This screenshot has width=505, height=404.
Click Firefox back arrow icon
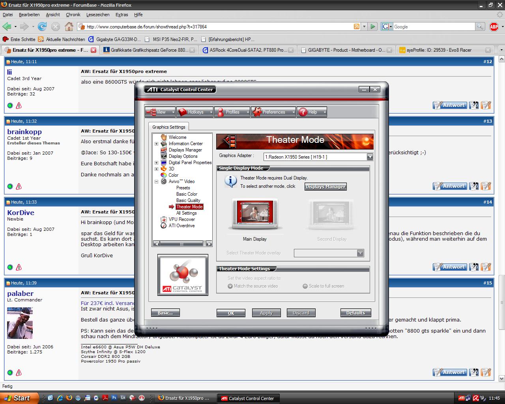pyautogui.click(x=7, y=26)
